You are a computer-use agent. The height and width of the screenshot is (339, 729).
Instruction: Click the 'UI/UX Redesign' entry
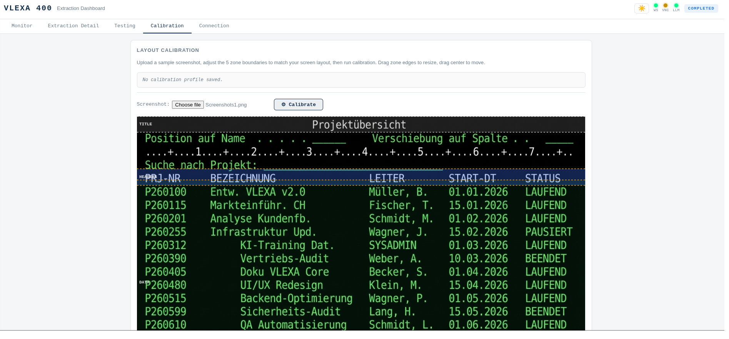(x=282, y=285)
